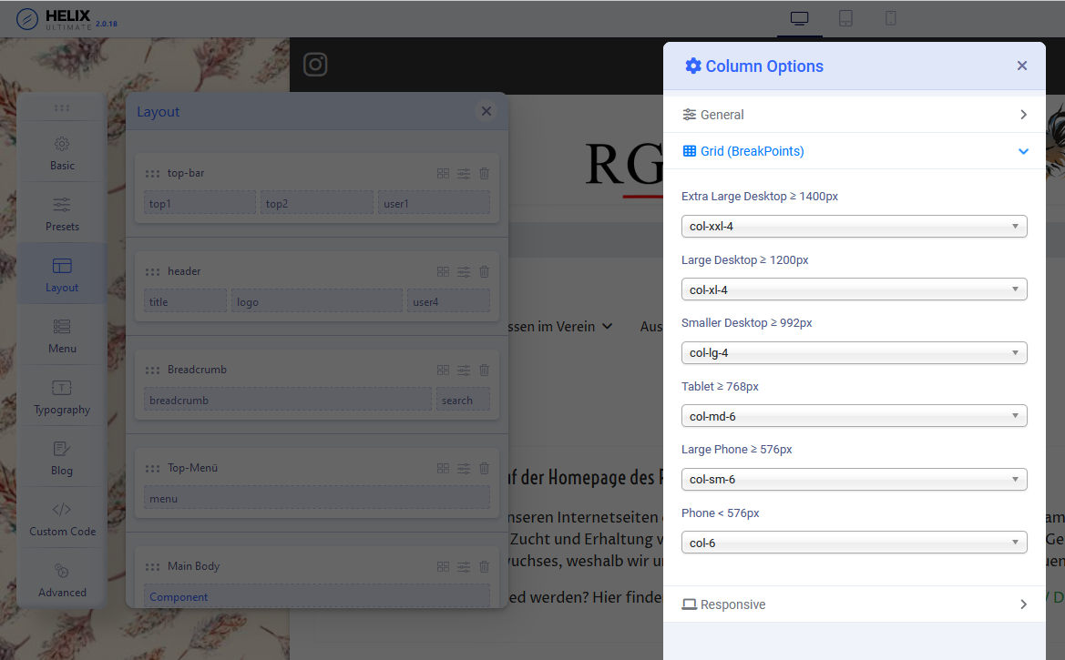Open header row settings sliders icon

pyautogui.click(x=464, y=271)
